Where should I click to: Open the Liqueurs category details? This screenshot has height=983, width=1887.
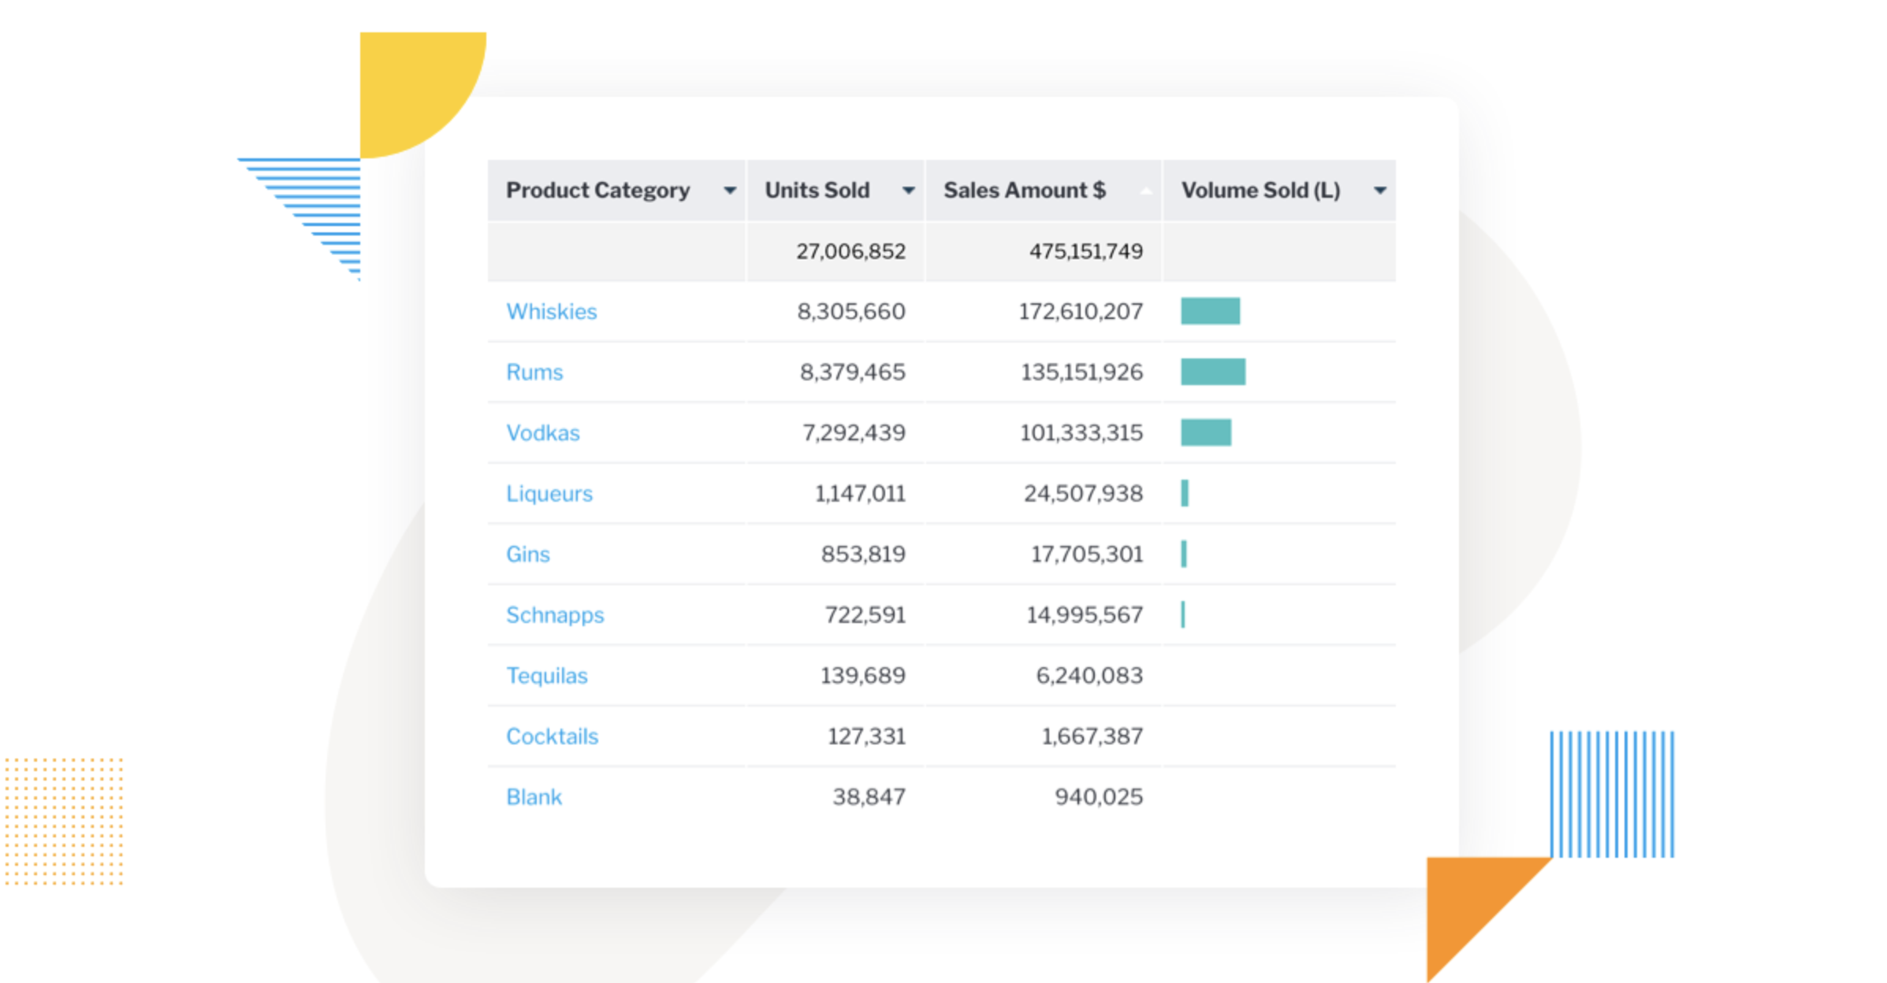(549, 493)
